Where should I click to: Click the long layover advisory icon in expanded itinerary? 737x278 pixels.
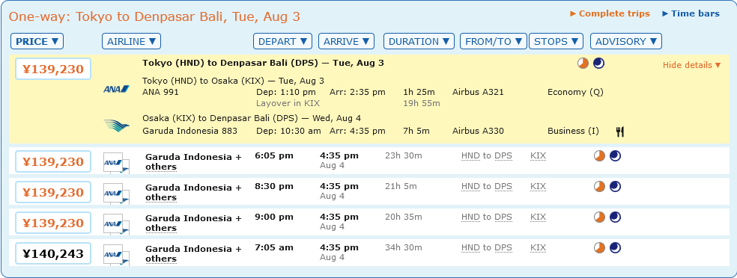coord(583,64)
